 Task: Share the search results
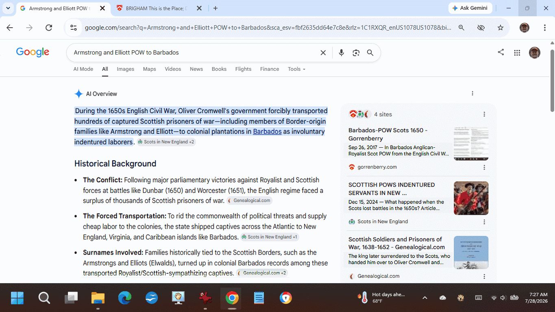(x=501, y=52)
